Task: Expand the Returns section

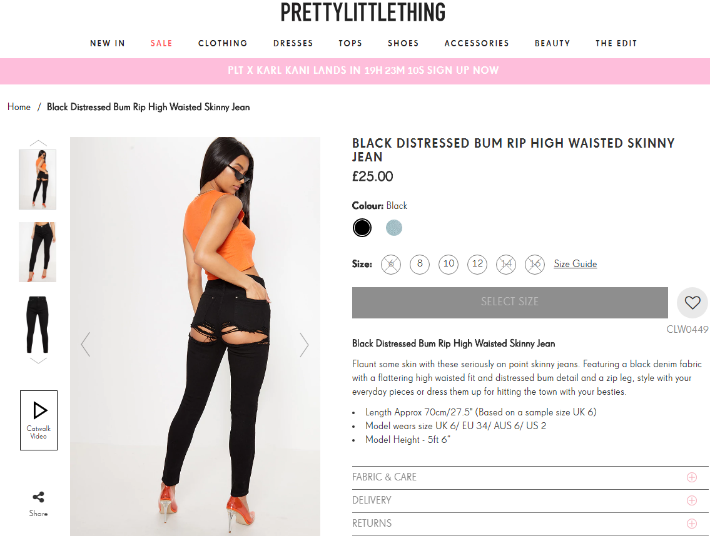Action: click(530, 524)
